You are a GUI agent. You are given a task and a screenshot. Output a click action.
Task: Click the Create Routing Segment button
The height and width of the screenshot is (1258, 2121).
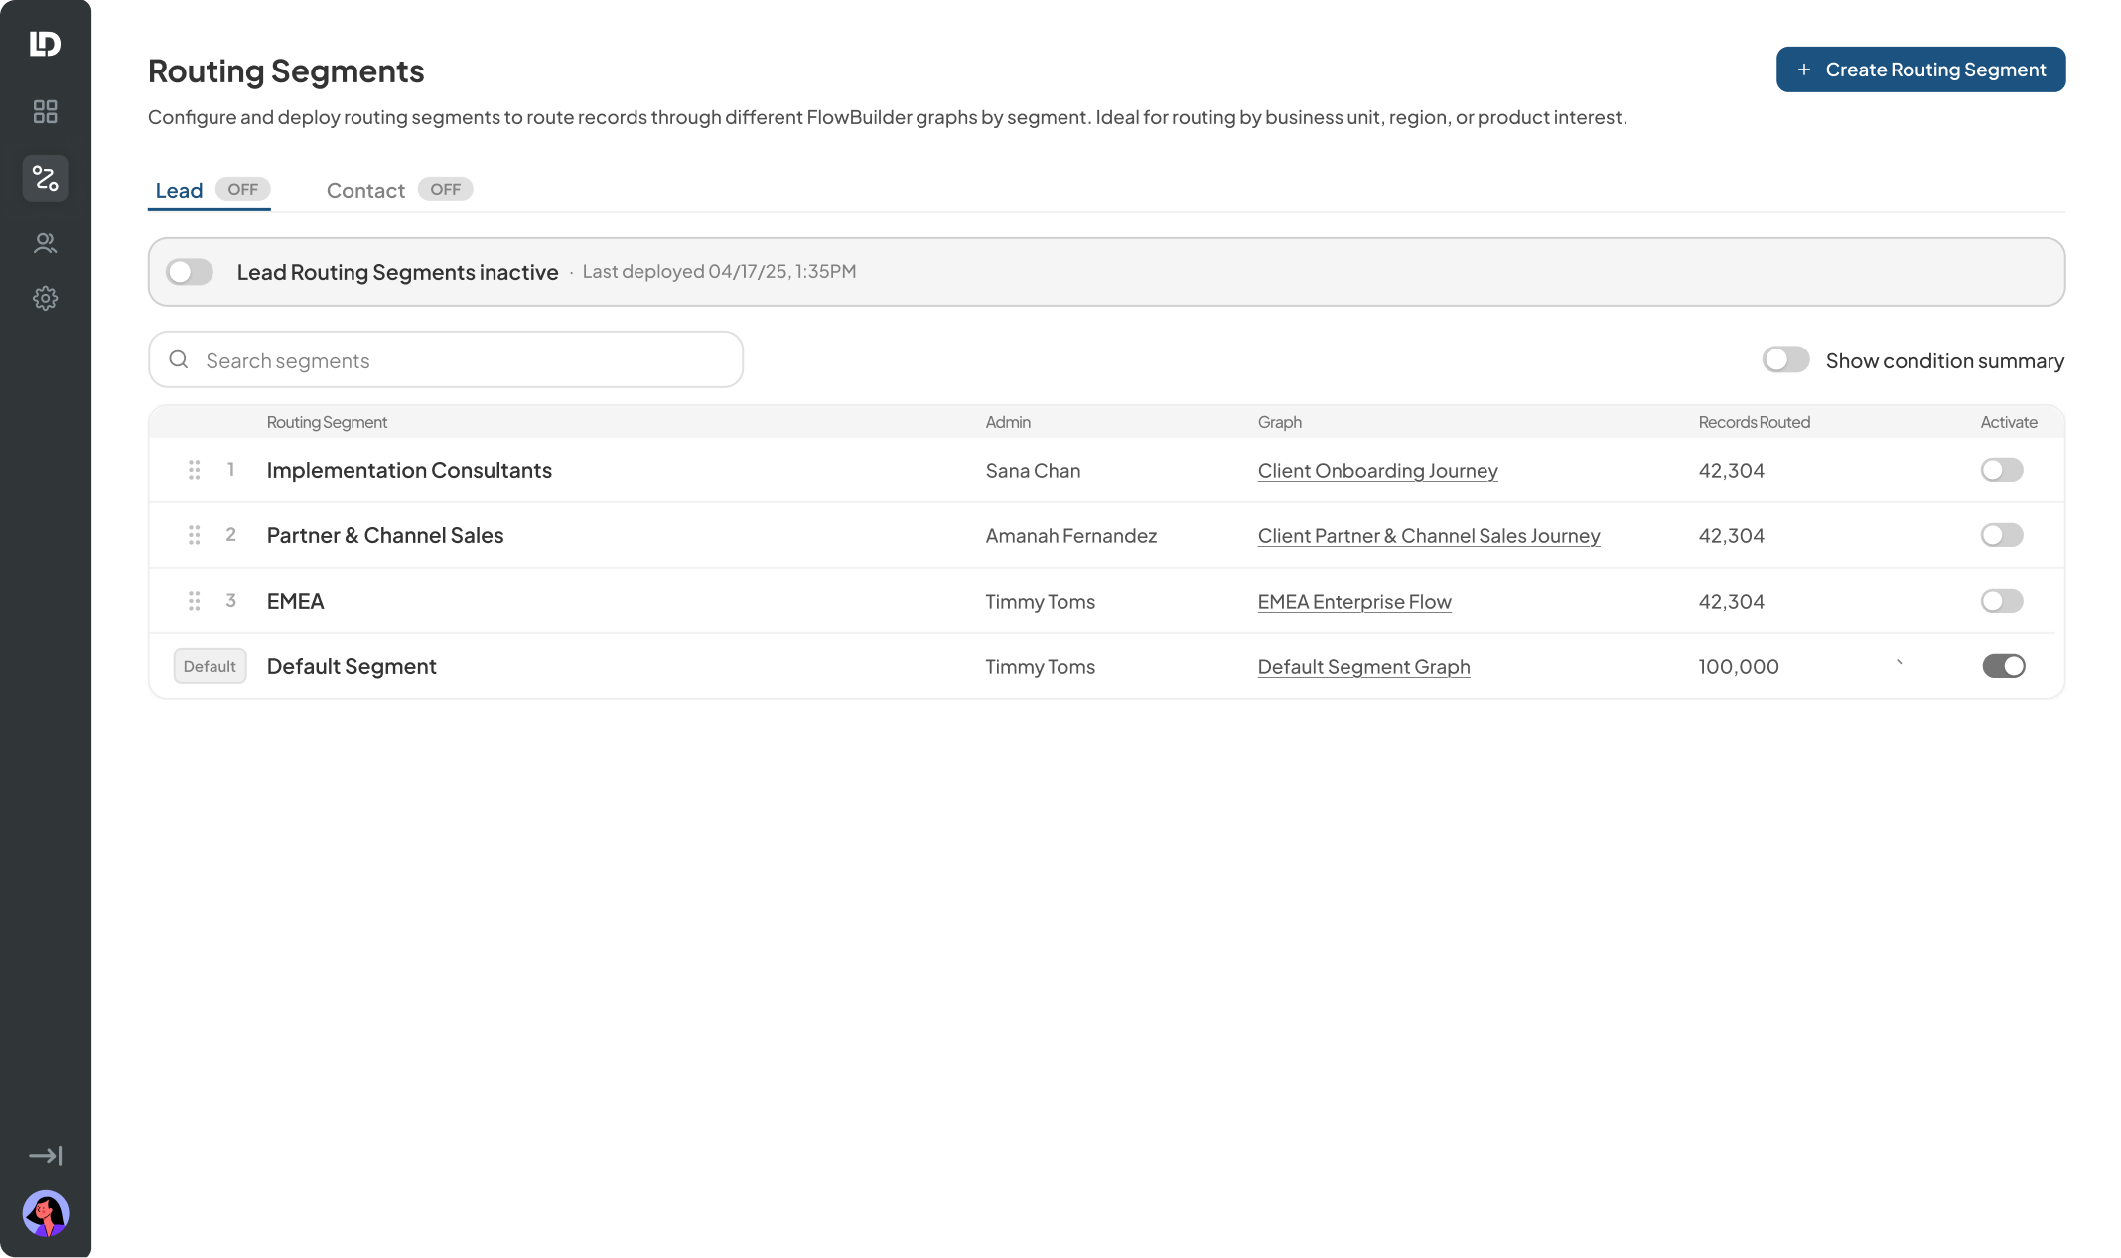point(1920,70)
